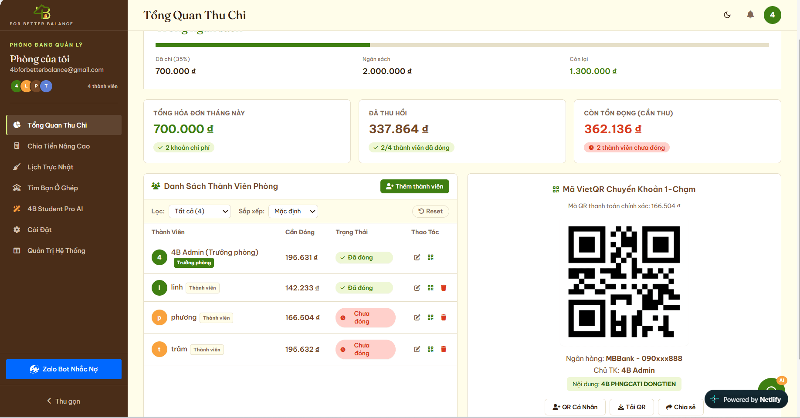Reset the member list filters

pyautogui.click(x=431, y=211)
